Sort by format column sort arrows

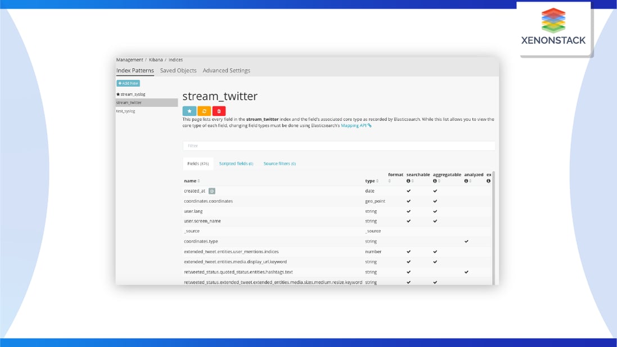[x=389, y=181]
